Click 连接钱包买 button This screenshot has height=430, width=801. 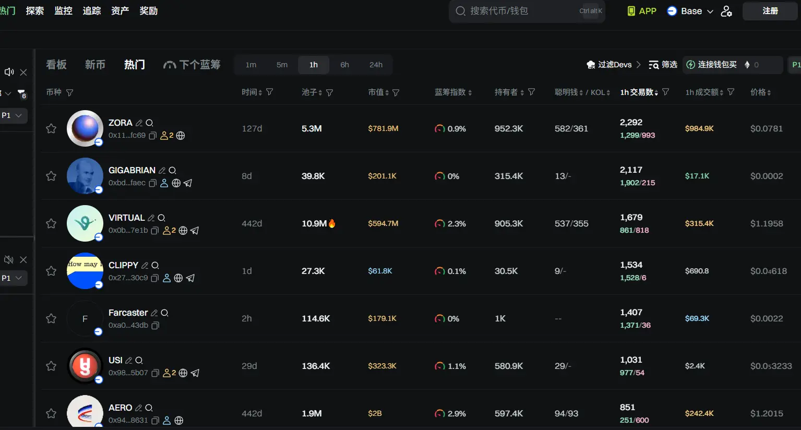pyautogui.click(x=711, y=65)
